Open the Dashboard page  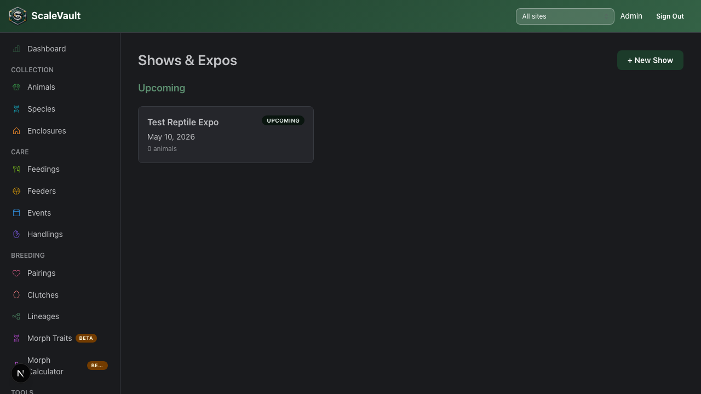pyautogui.click(x=60, y=49)
